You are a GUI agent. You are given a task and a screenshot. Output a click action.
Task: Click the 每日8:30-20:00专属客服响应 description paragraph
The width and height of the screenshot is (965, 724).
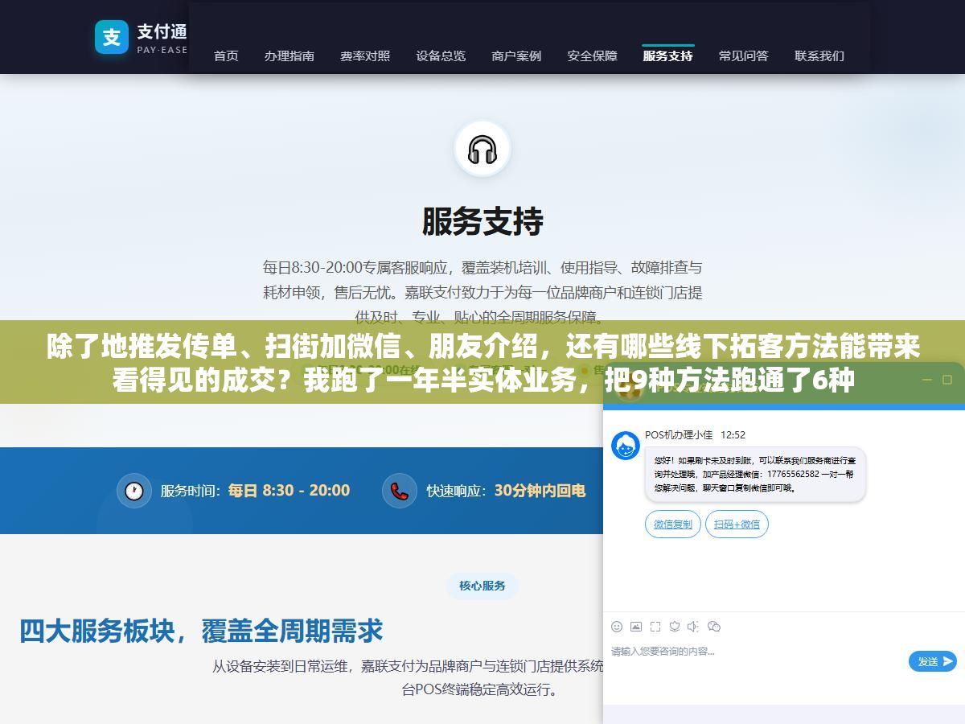(x=482, y=291)
